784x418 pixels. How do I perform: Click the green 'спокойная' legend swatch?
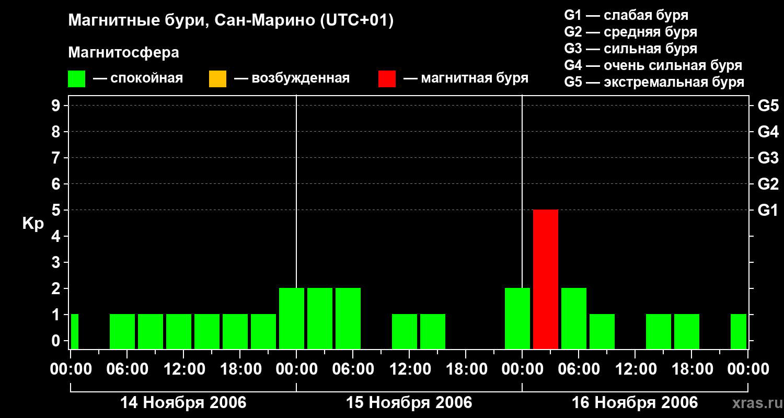76,79
